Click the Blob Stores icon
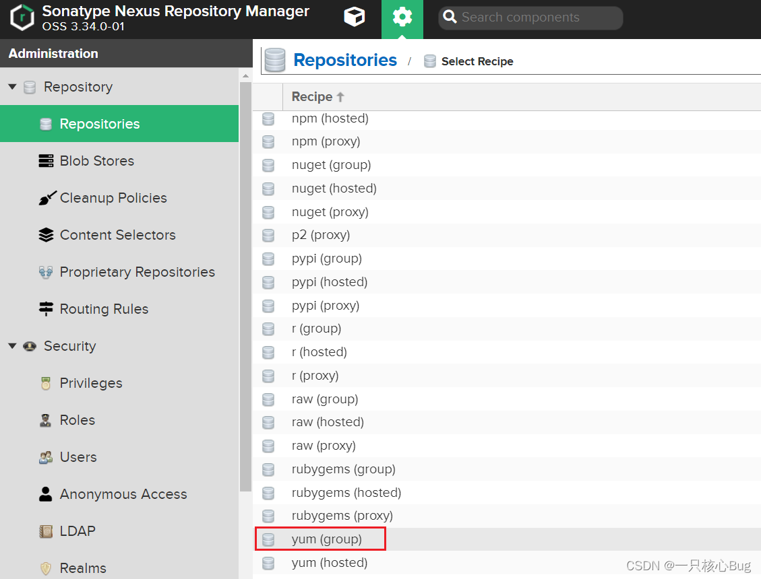The image size is (761, 579). pos(46,160)
